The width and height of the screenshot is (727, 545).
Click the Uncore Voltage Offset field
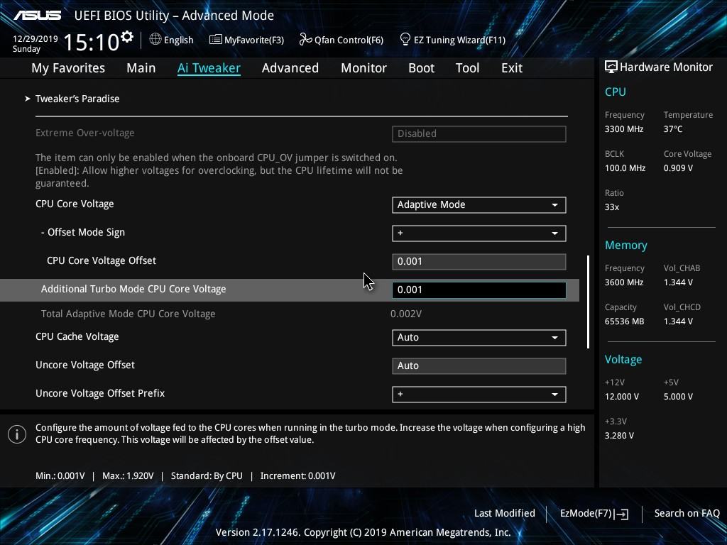(479, 365)
